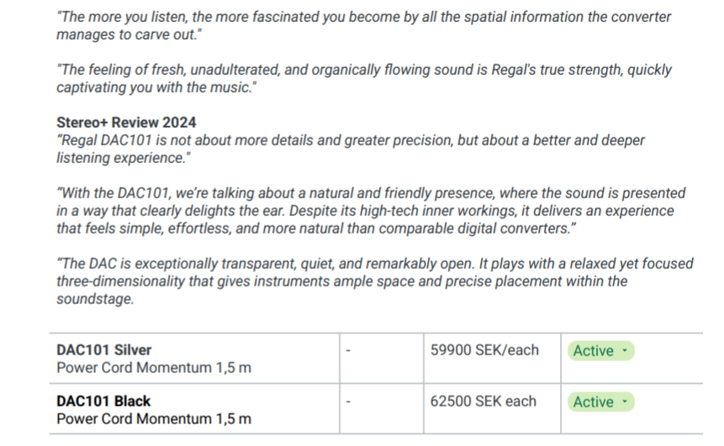Click the dropdown arrow in the Black row chip
The image size is (724, 446).
625,402
